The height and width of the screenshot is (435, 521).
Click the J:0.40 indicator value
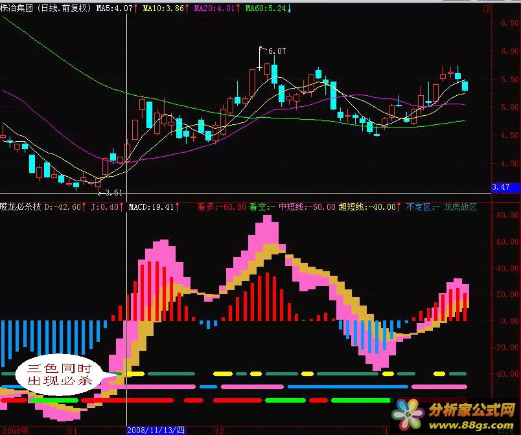105,207
